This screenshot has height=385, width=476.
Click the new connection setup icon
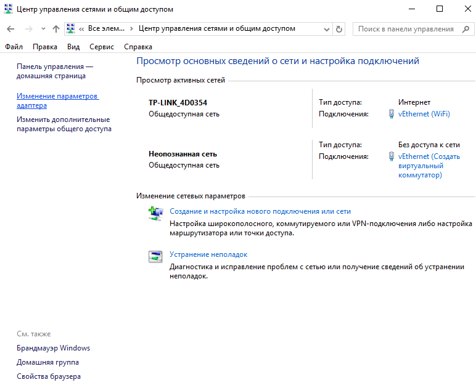pos(155,214)
